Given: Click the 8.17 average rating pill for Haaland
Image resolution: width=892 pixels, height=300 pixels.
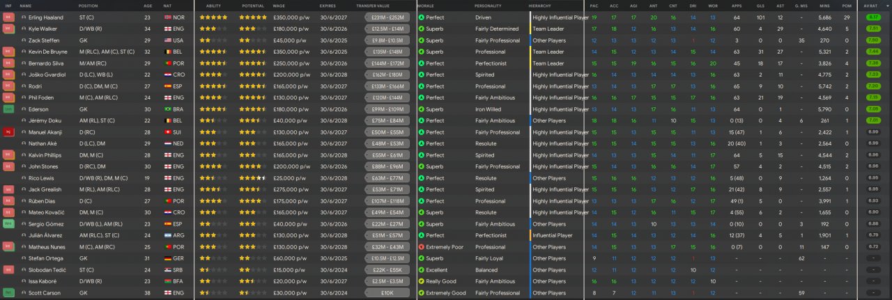Looking at the screenshot, I should pos(873,17).
